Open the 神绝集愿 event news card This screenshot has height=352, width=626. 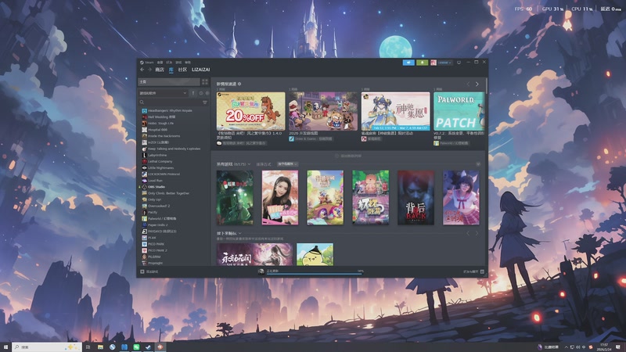(x=395, y=111)
